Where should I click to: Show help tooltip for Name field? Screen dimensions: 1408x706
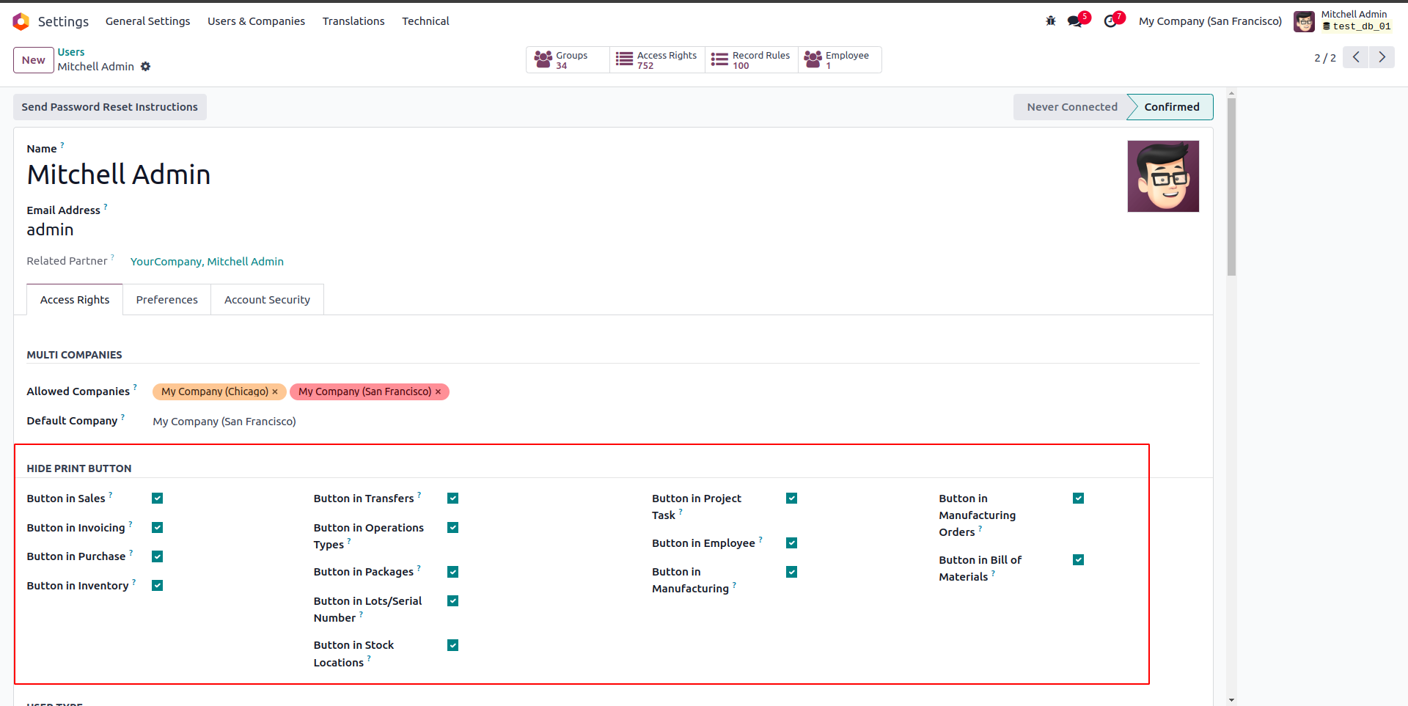point(62,145)
